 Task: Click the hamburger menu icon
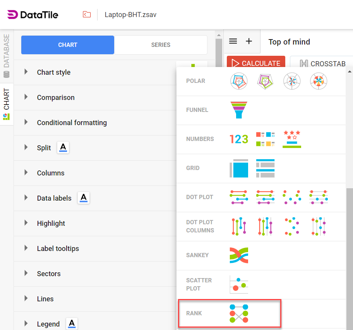[x=233, y=41]
